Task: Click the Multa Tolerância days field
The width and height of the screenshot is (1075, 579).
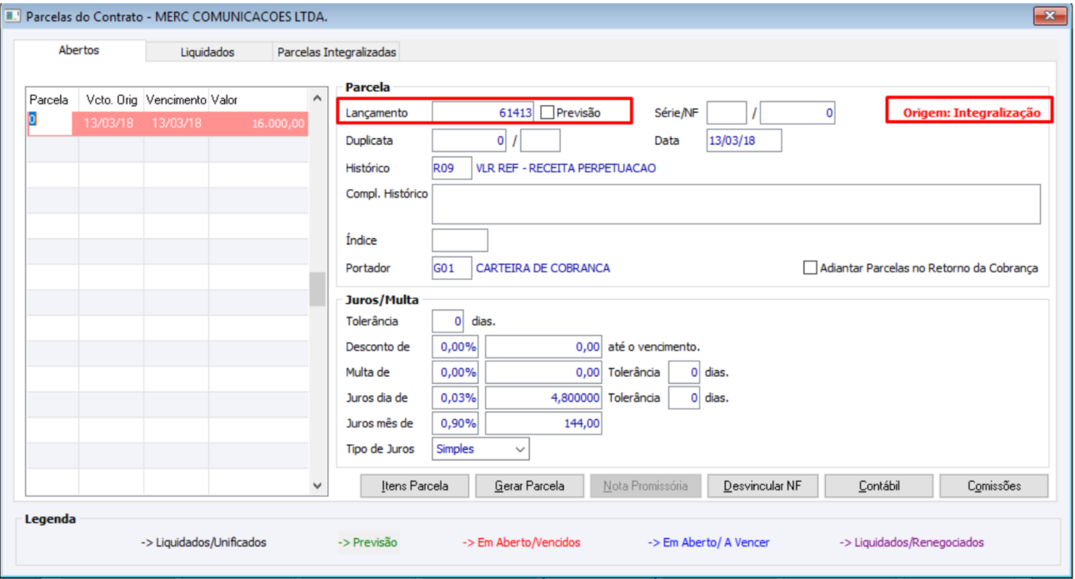Action: coord(684,372)
